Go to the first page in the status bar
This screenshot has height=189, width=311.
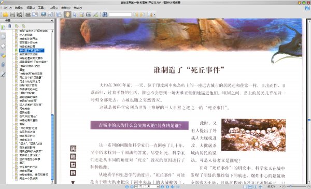127,186
